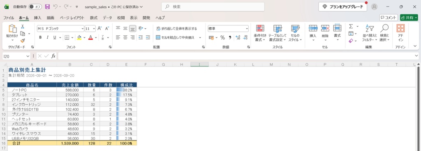Toggle the AutoSave switch
Image resolution: width=421 pixels, height=151 pixels.
tap(35, 7)
